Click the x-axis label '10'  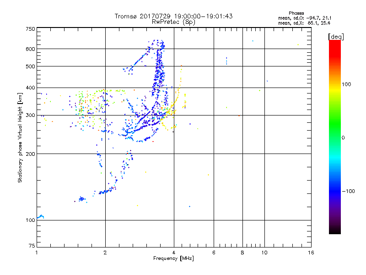pyautogui.click(x=264, y=253)
